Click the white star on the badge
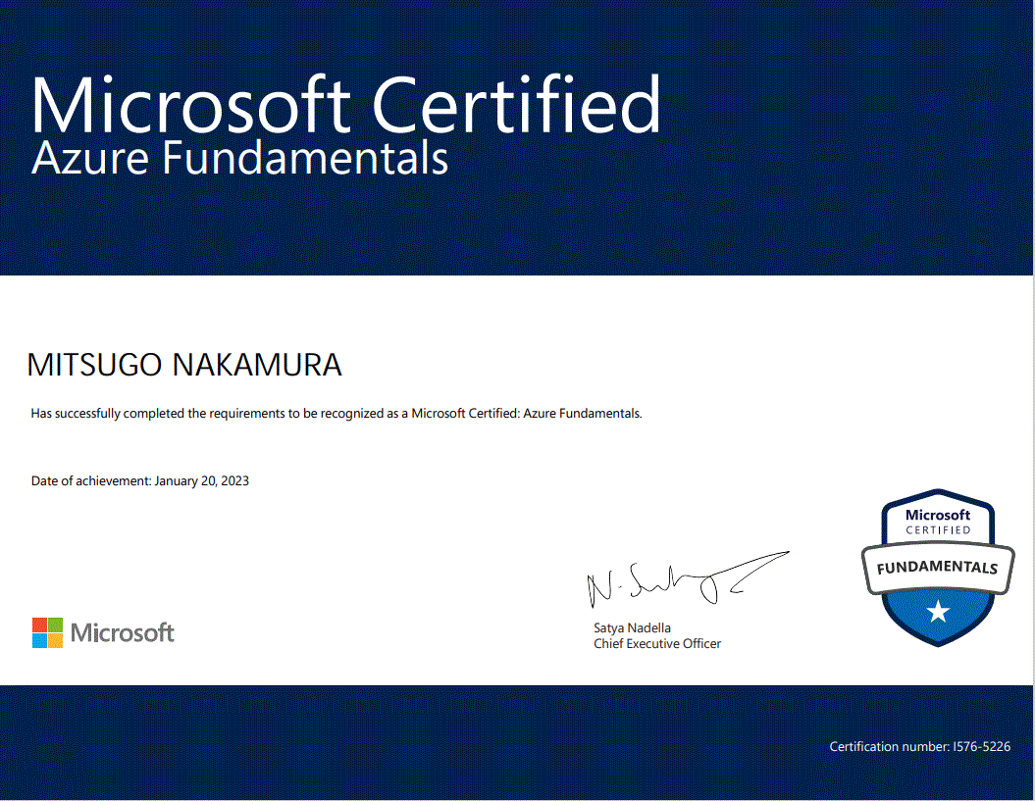The width and height of the screenshot is (1035, 801). click(938, 612)
